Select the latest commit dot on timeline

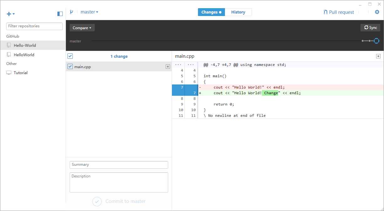pos(370,41)
